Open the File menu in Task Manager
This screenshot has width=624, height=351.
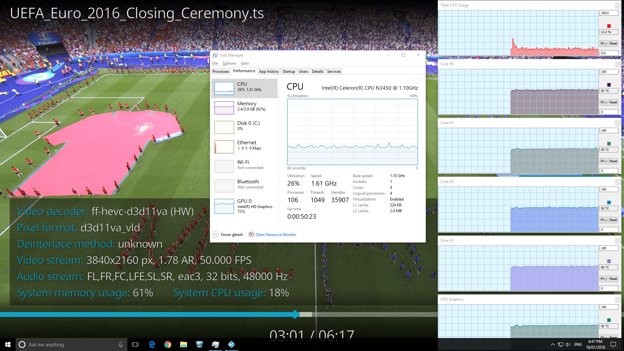(x=215, y=63)
